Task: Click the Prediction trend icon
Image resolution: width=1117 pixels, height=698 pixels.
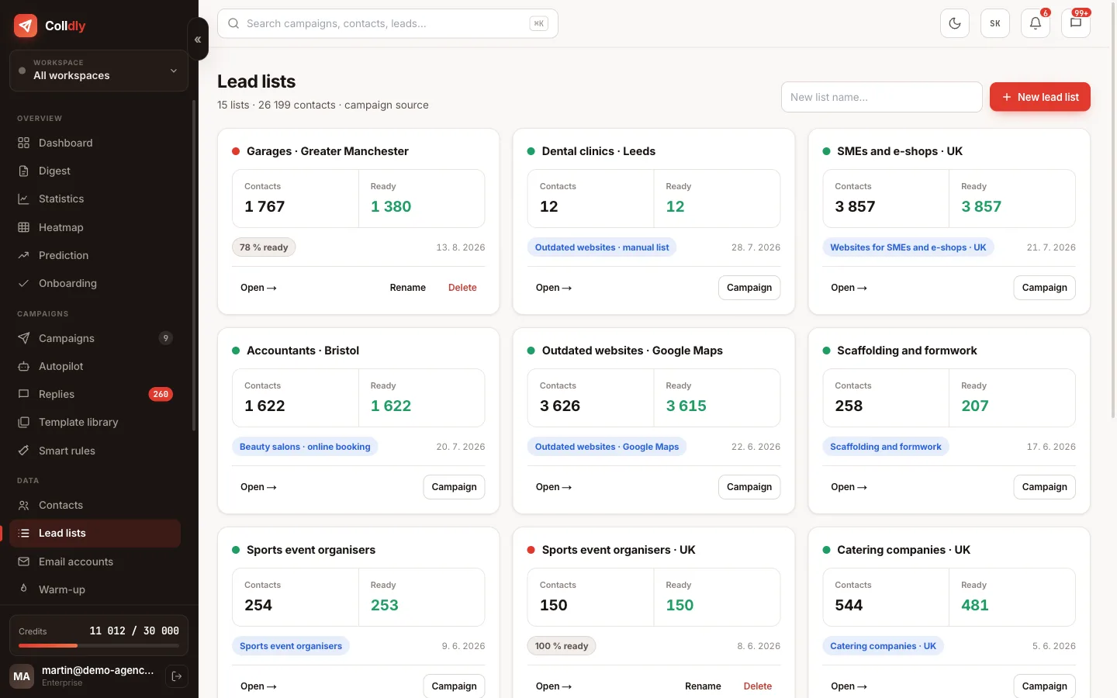Action: coord(23,255)
